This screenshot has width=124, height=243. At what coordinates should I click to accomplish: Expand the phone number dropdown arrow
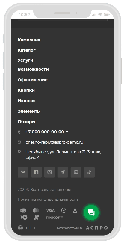[67, 132]
